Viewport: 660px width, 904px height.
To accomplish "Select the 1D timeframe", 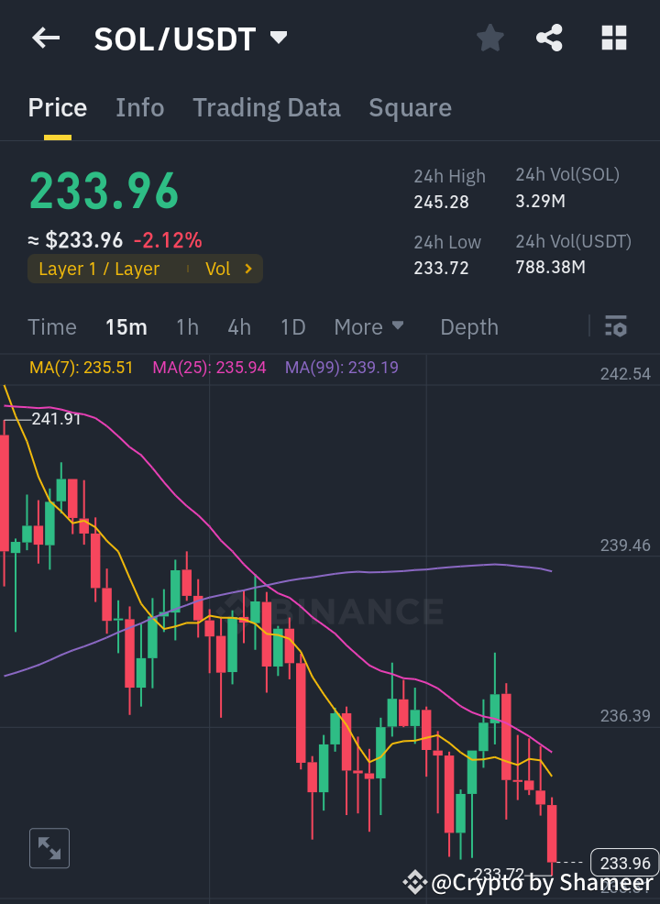I will pyautogui.click(x=292, y=326).
